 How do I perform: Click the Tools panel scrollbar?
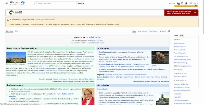[x=198, y=61]
